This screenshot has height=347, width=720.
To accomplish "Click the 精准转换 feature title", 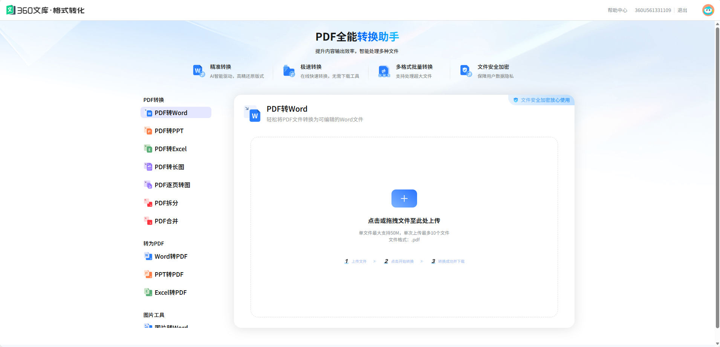I will click(x=220, y=67).
